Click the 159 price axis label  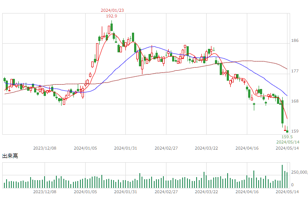(x=294, y=131)
